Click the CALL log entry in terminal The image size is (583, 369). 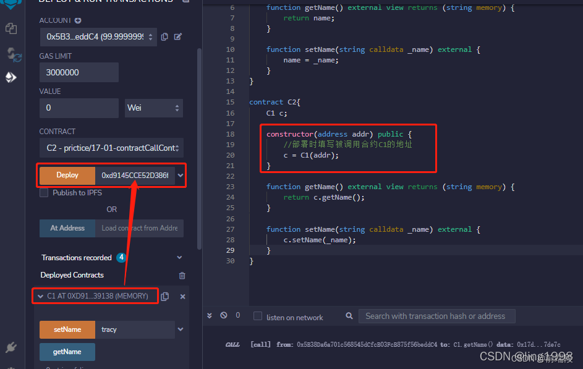pos(393,345)
